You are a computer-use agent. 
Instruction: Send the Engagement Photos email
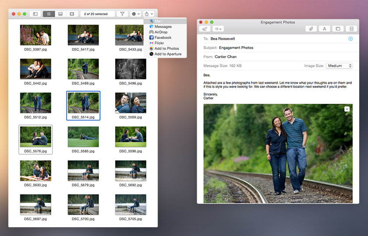pyautogui.click(x=205, y=29)
